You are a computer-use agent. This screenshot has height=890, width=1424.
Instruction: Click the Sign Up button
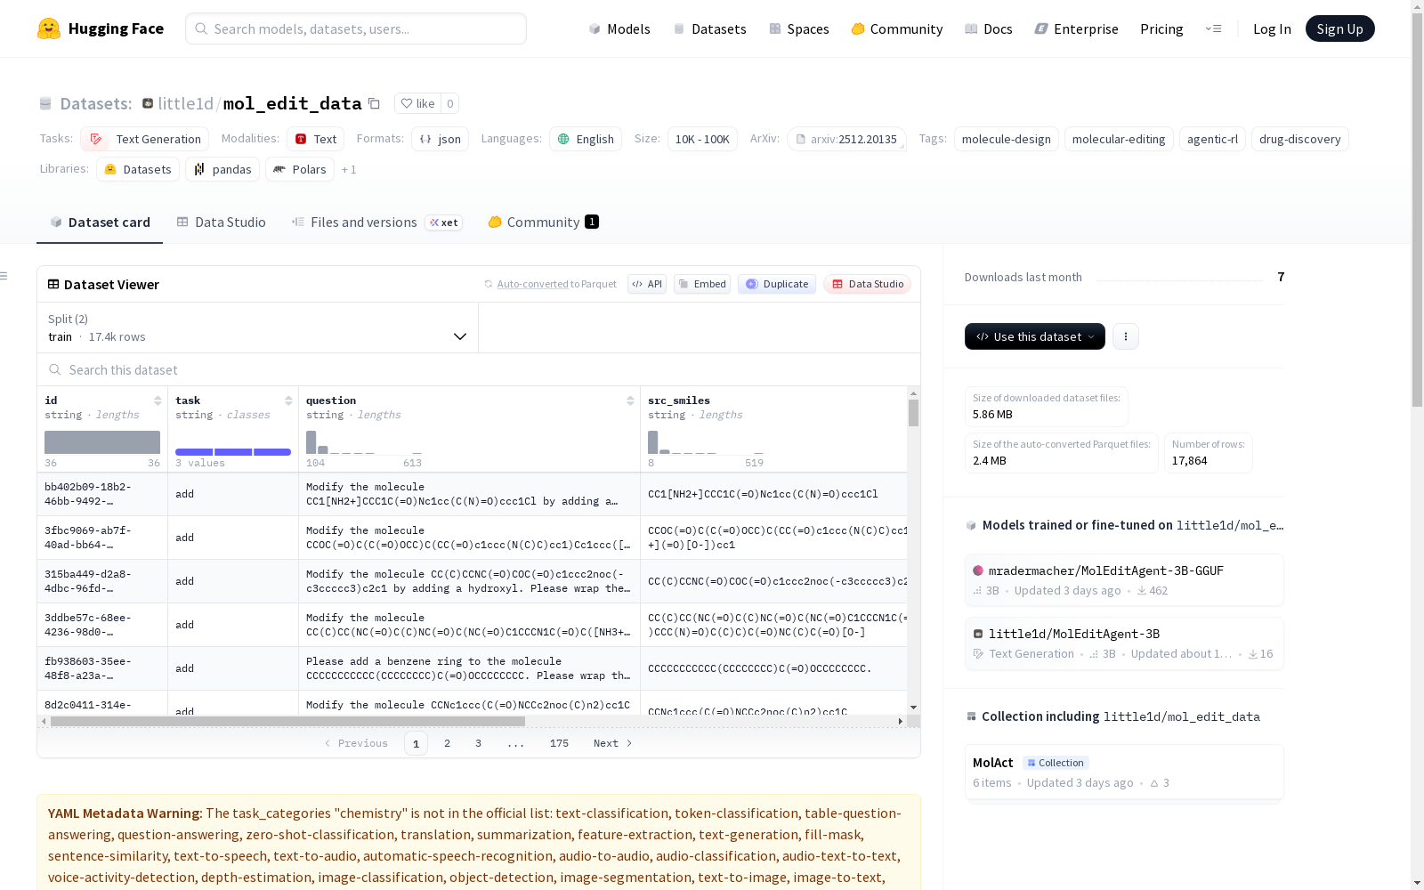(1340, 28)
